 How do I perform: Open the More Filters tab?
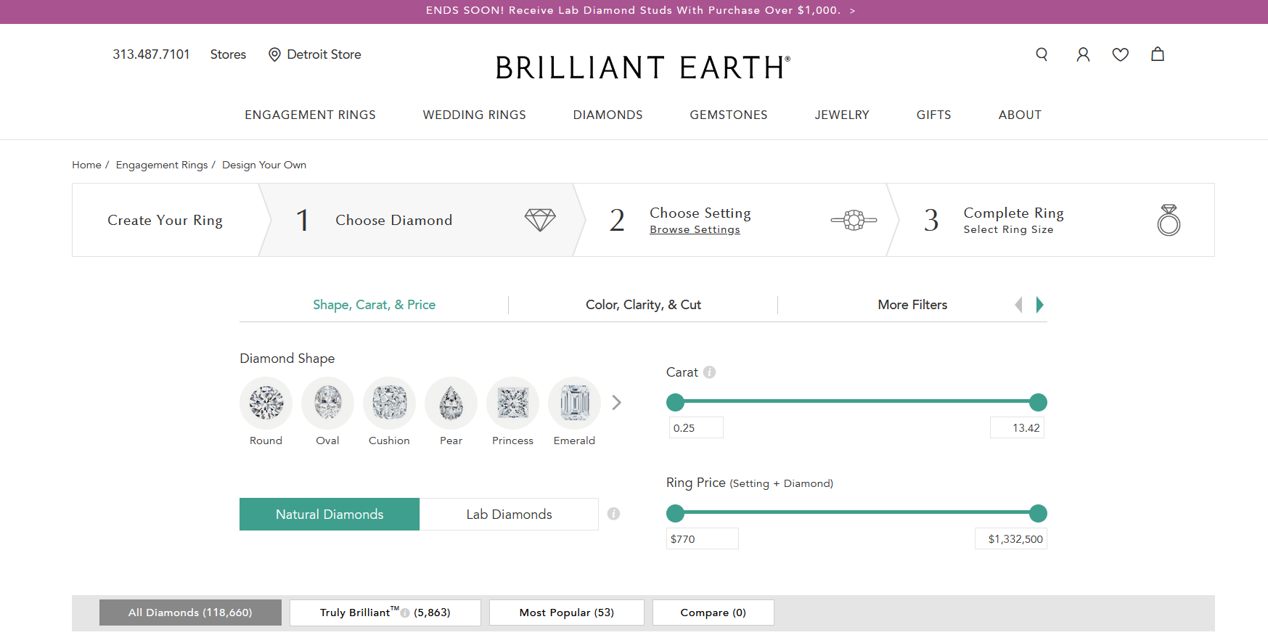point(912,305)
